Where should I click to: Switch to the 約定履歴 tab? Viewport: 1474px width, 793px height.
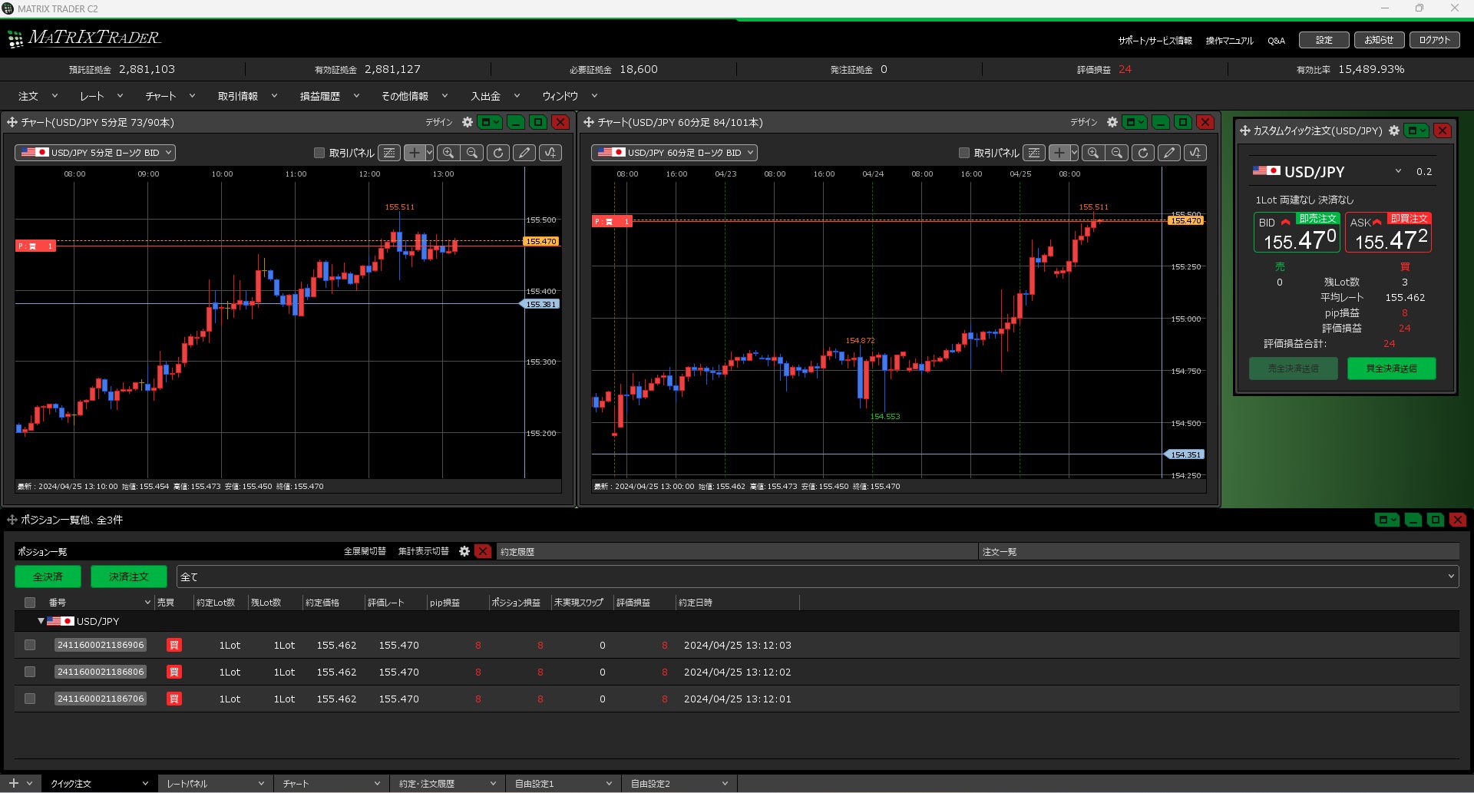(x=517, y=552)
